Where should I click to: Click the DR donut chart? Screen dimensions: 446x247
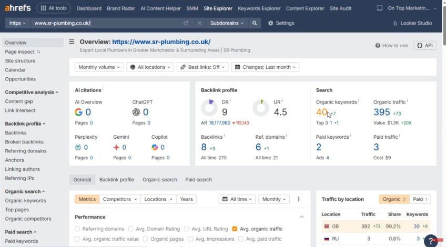pyautogui.click(x=209, y=108)
